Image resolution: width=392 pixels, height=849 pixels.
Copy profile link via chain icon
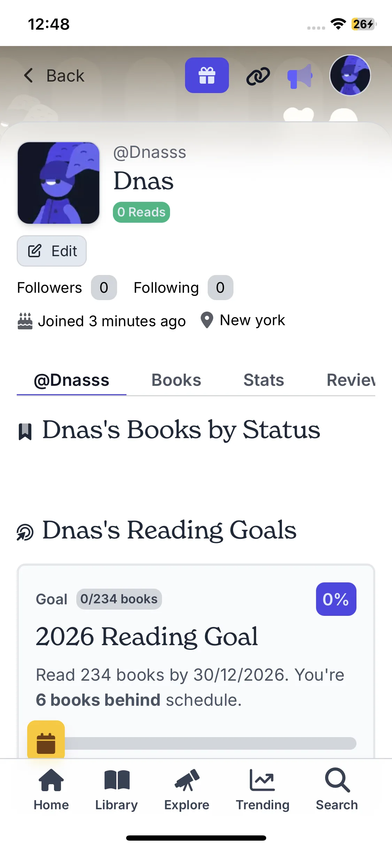tap(258, 76)
